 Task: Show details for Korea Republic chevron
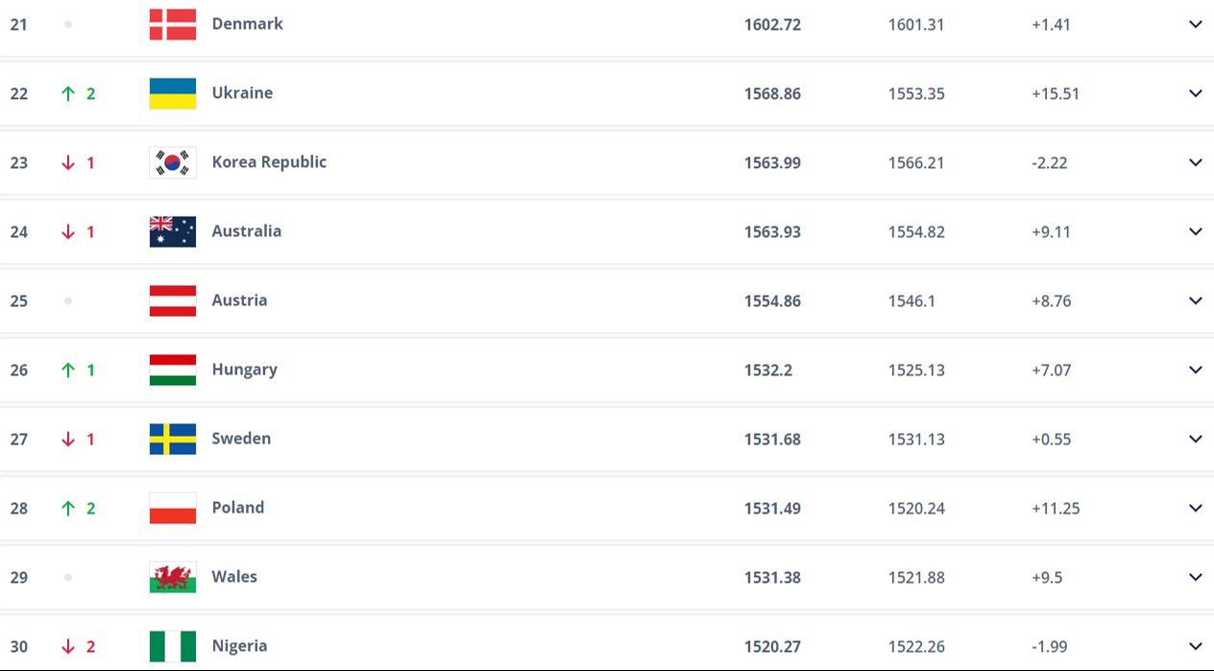[1196, 162]
